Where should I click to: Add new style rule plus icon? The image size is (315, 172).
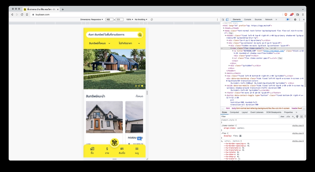coord(293,117)
